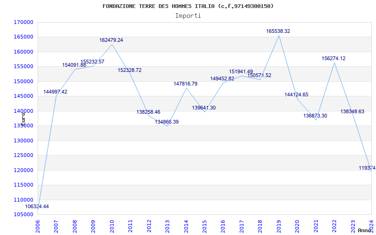The image size is (376, 235).
Task: Click the 2013 year axis label
Action: coord(167,226)
